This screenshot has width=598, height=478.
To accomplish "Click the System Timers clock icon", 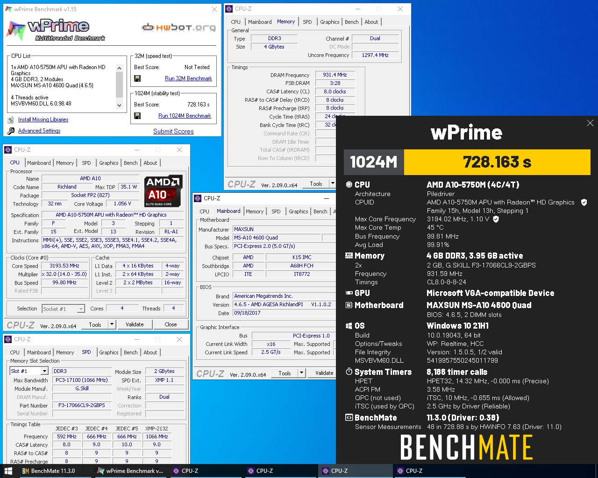I will pos(349,372).
